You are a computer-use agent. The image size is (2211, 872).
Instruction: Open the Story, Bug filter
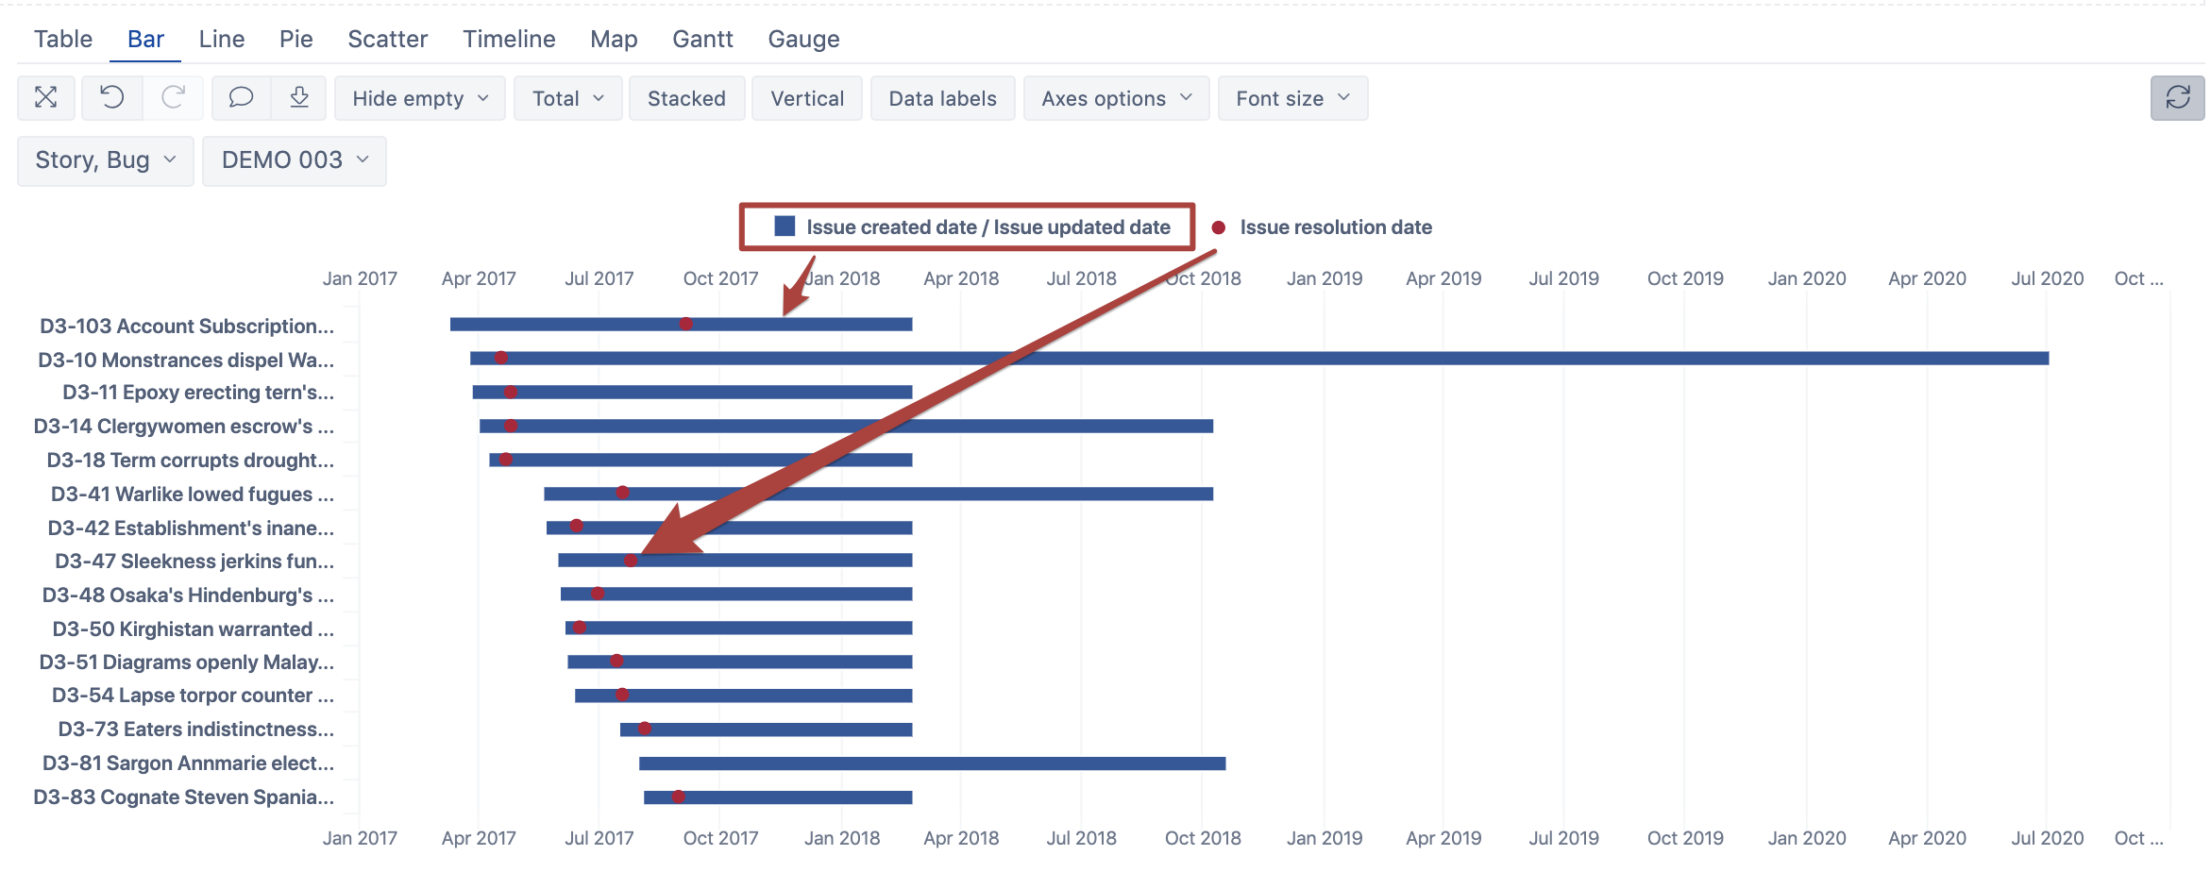click(104, 160)
